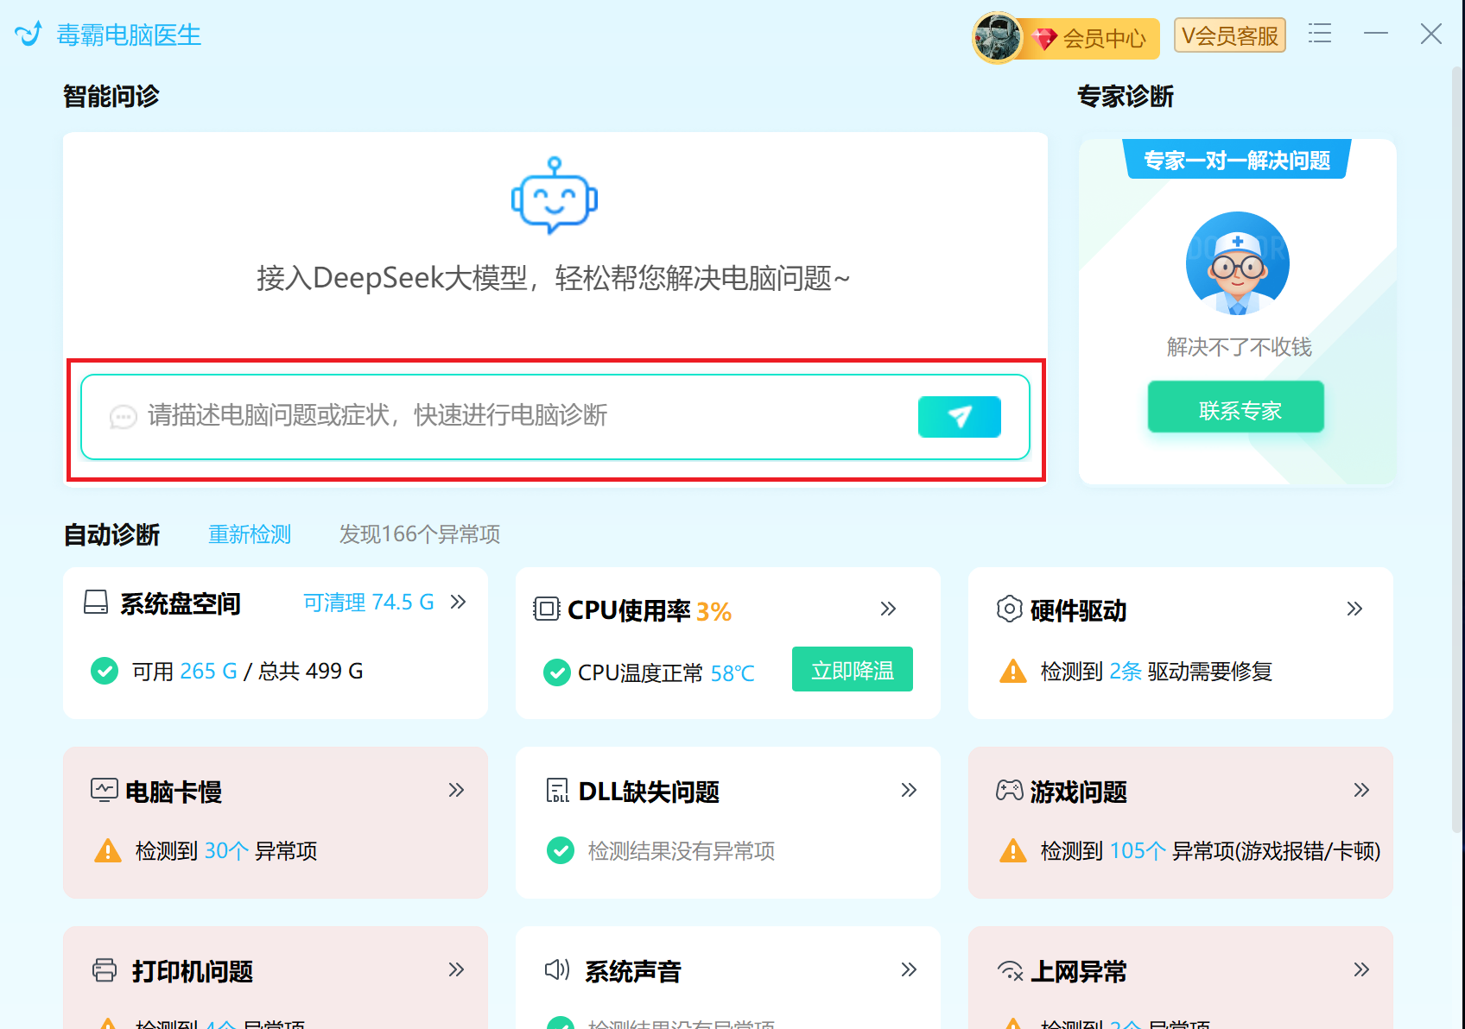Open the user avatar profile
1465x1029 pixels.
click(x=997, y=38)
